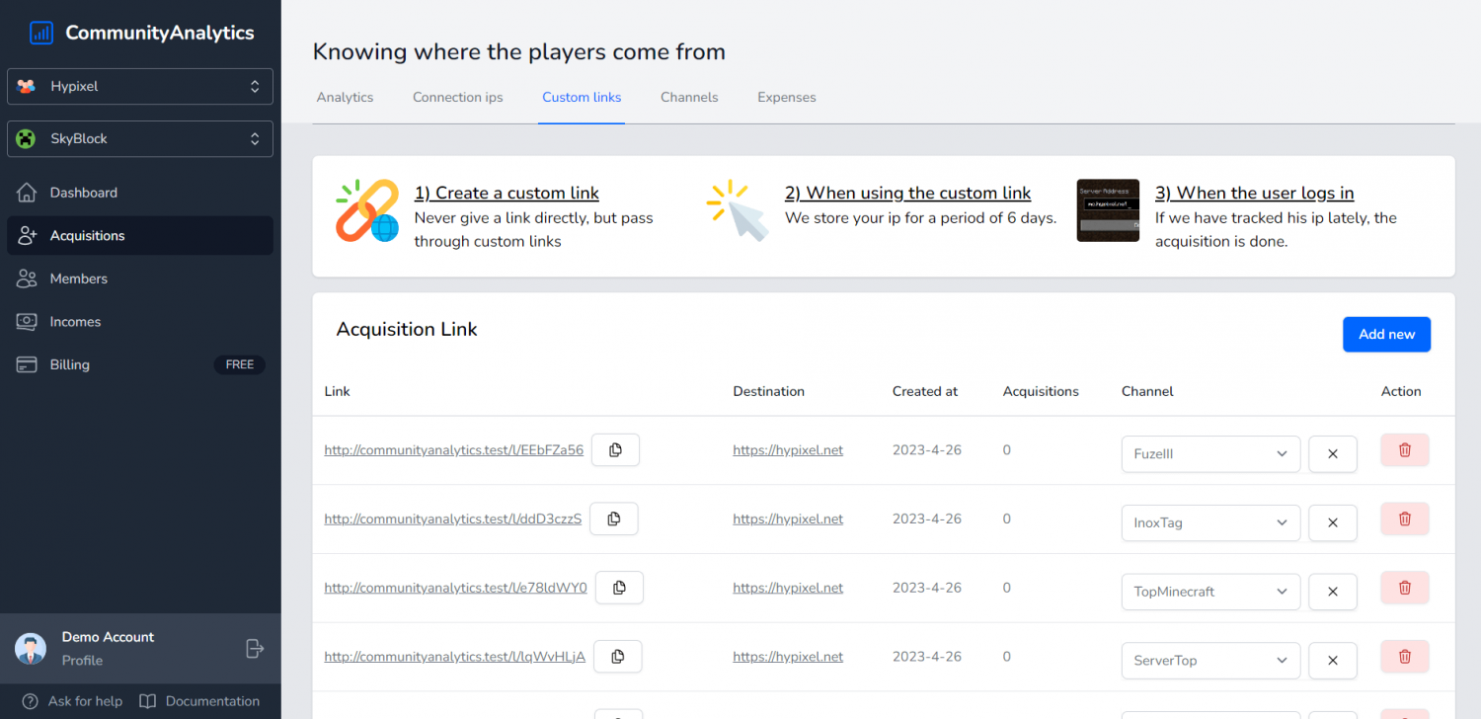Screen dimensions: 1481x719
Task: Click the Ask for help question icon
Action: tap(31, 701)
